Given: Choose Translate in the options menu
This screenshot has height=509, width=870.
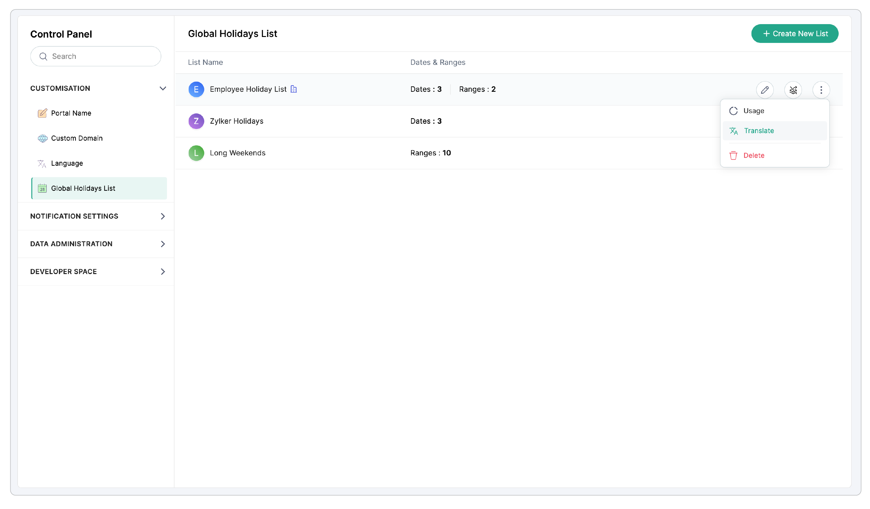Looking at the screenshot, I should tap(758, 131).
